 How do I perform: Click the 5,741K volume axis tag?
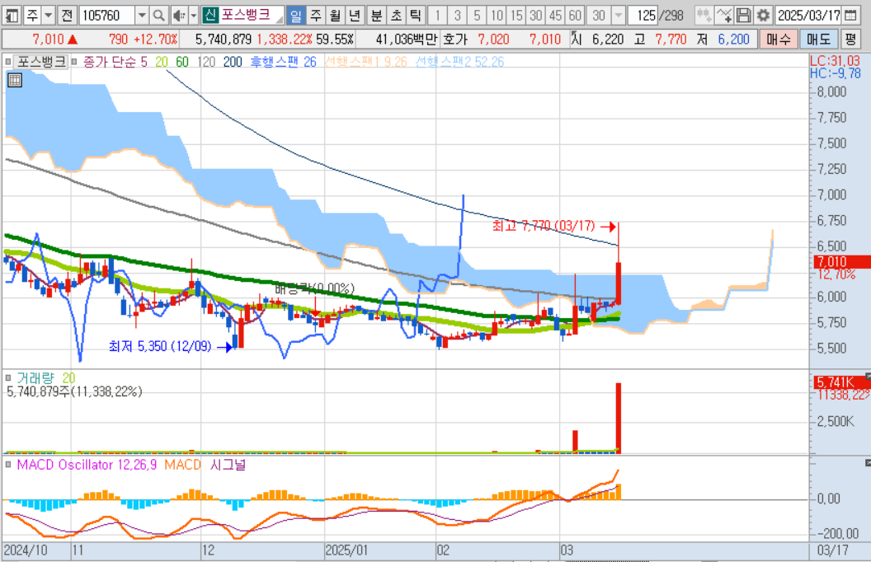pyautogui.click(x=840, y=382)
